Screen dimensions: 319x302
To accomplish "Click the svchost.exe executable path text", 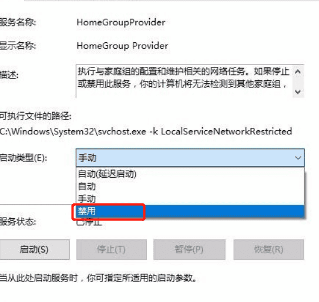I will [x=146, y=131].
